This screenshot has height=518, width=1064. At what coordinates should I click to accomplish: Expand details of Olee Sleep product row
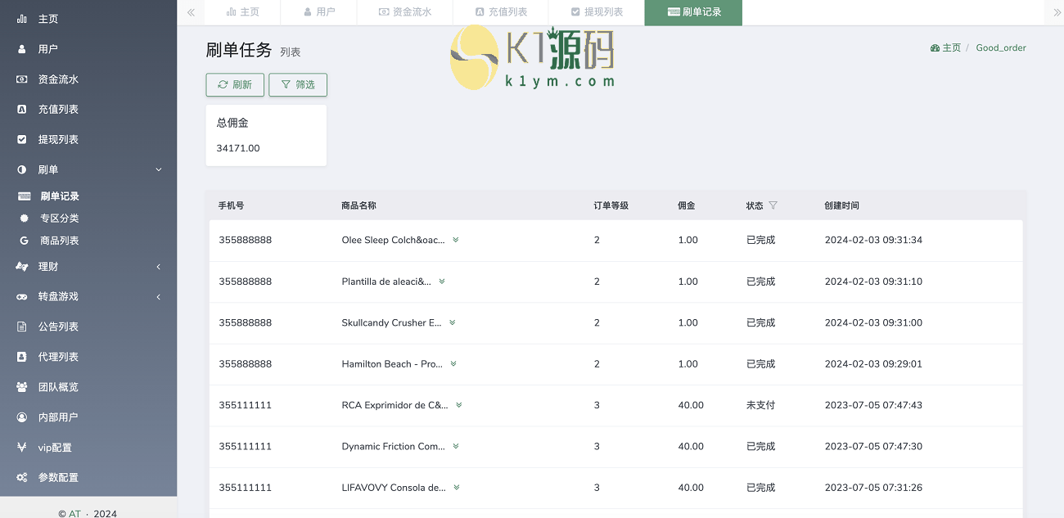coord(456,240)
